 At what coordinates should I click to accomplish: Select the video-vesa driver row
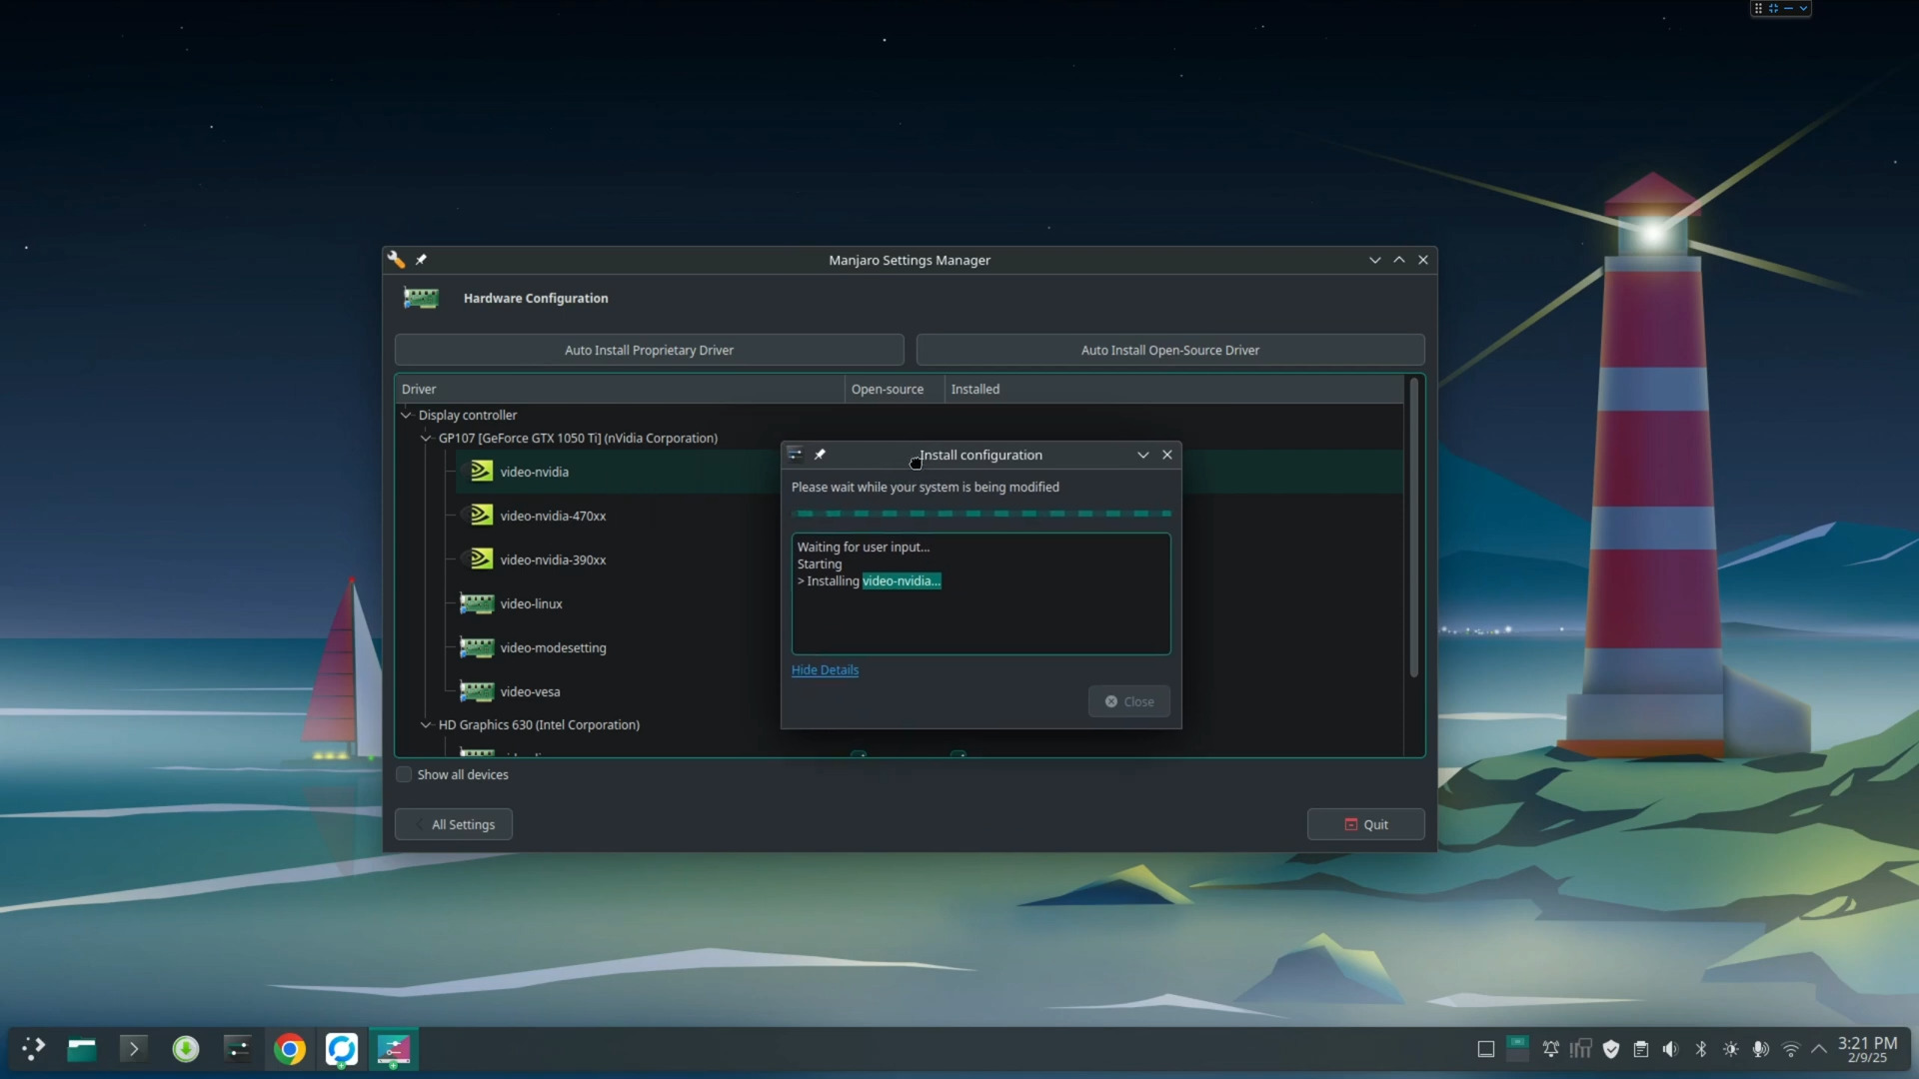point(617,691)
